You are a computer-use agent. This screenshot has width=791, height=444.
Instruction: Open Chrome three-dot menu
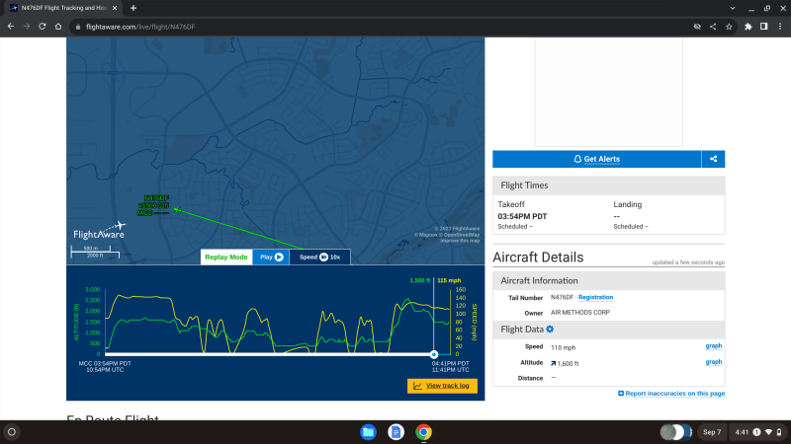(x=780, y=27)
